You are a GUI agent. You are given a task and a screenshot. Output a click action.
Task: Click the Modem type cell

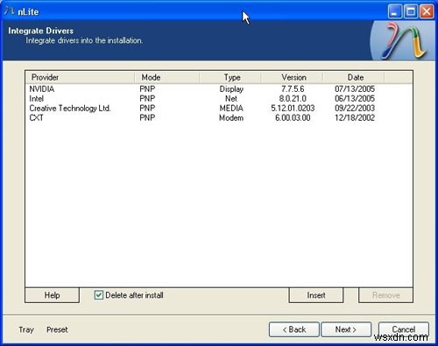point(231,117)
